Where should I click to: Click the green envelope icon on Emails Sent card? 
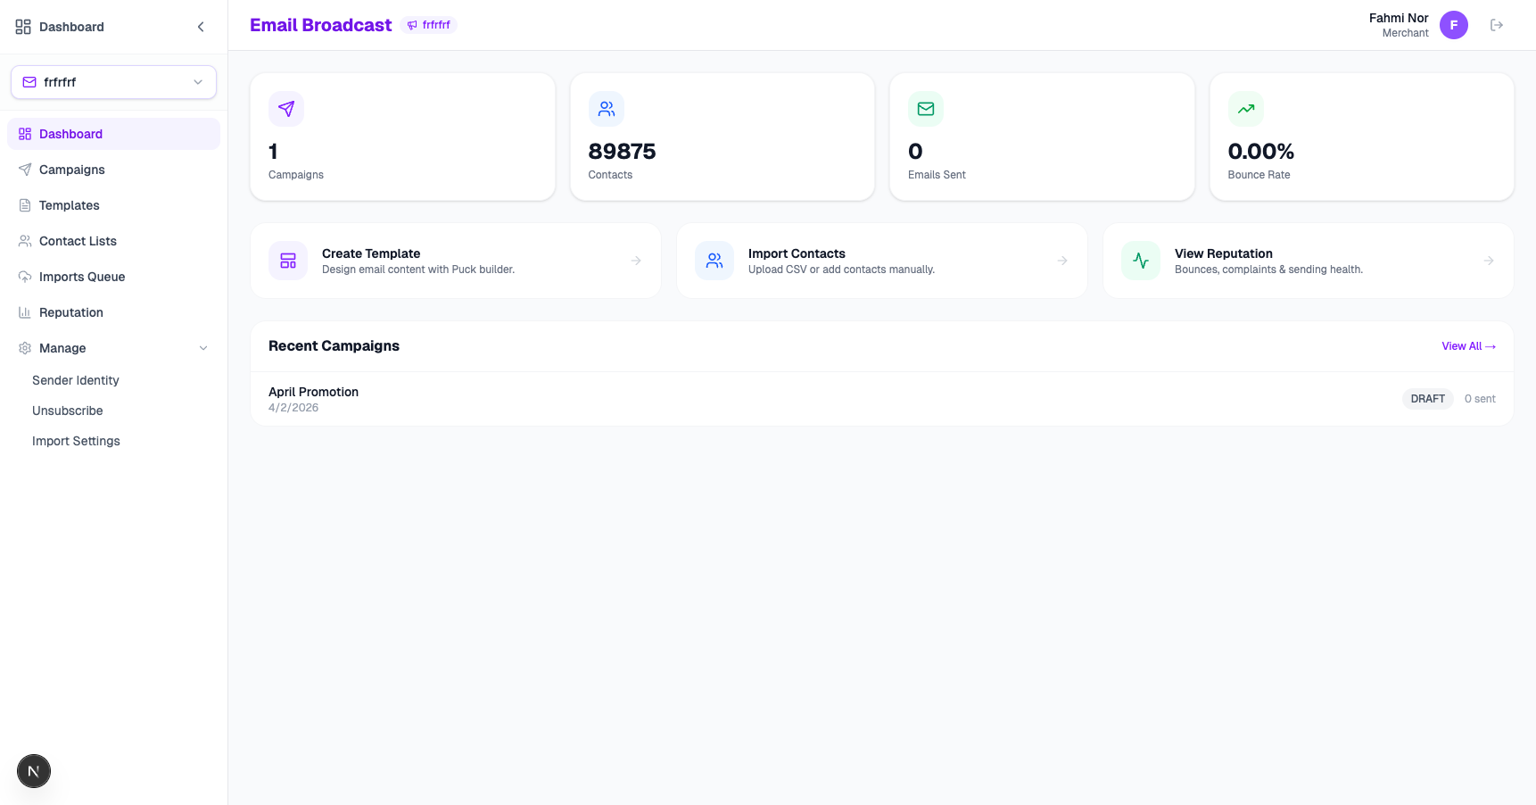(x=926, y=108)
